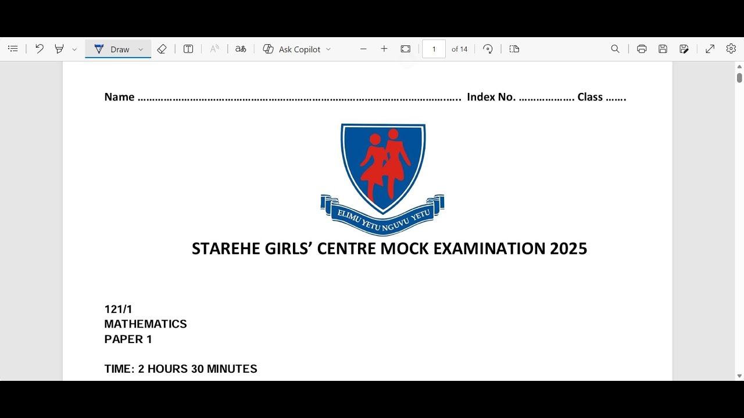Click the vertical scrollbar thumb

739,78
